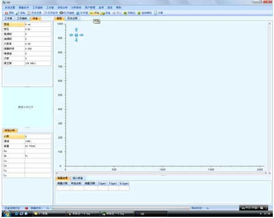274x218 pixels.
Task: Open 历史记录 from the toolbar
Action: [x=34, y=13]
